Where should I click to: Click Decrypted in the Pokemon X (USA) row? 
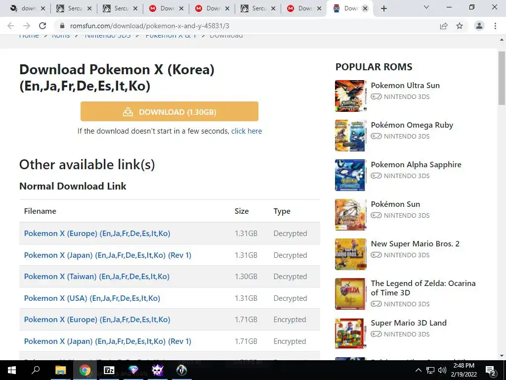[x=291, y=298]
